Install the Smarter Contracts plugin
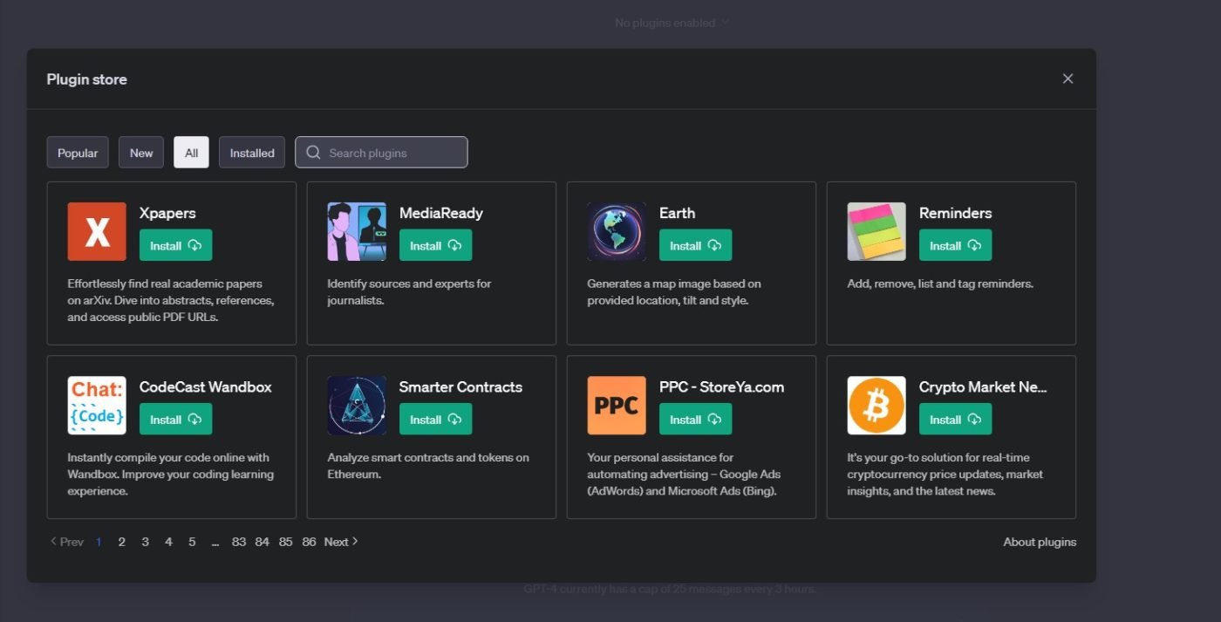The width and height of the screenshot is (1221, 622). click(435, 420)
